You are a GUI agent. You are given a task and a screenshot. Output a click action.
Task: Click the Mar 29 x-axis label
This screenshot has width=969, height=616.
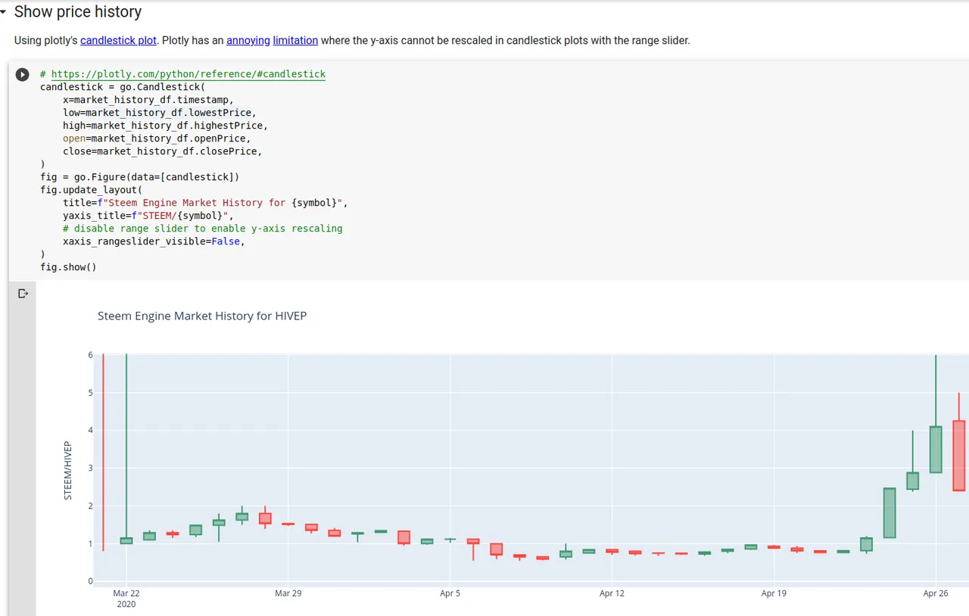(x=288, y=593)
